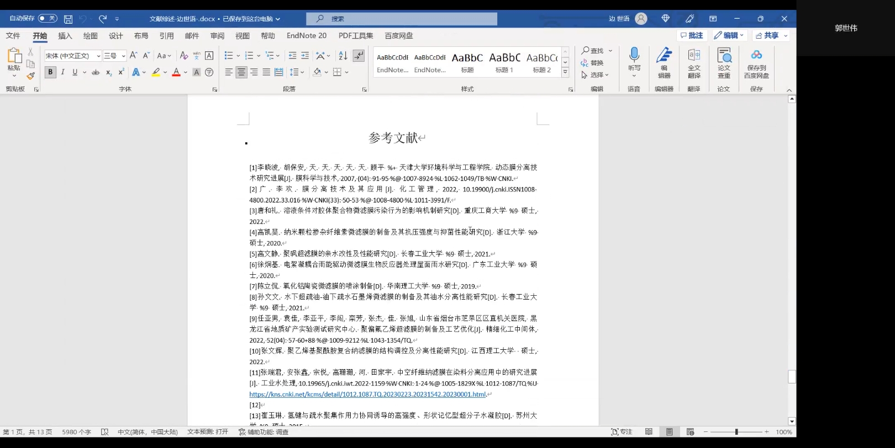
Task: Apply subscript formatting
Action: 109,72
